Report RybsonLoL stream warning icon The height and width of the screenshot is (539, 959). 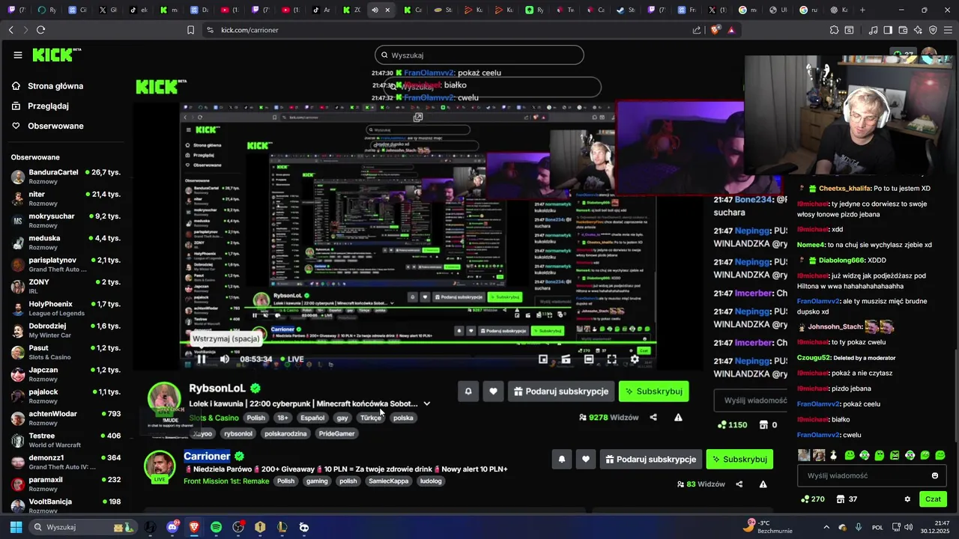click(678, 417)
